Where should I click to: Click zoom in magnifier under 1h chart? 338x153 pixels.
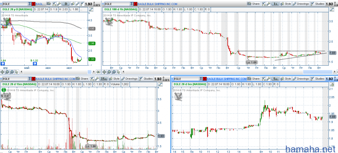(109, 72)
